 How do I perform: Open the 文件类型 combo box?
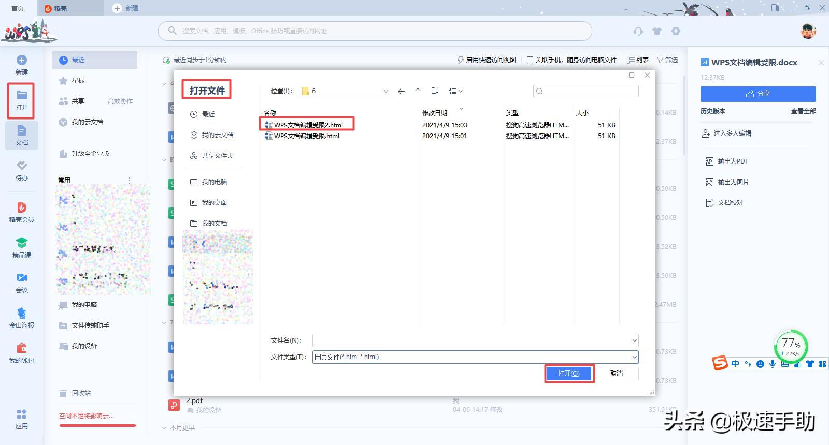(x=476, y=357)
